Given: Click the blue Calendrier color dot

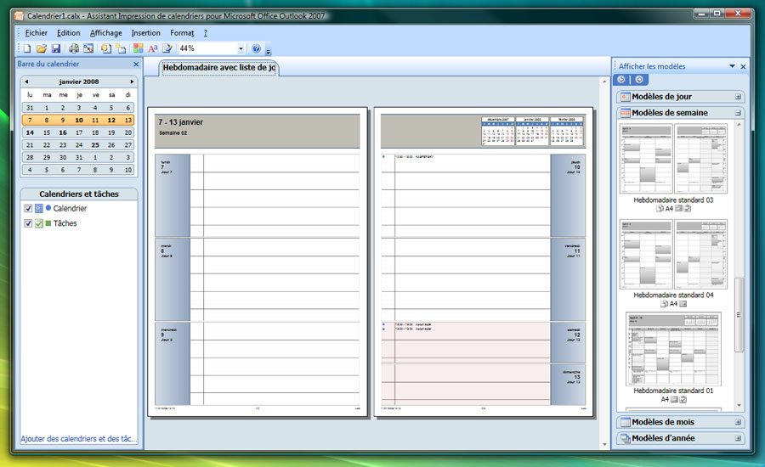Looking at the screenshot, I should click(48, 208).
